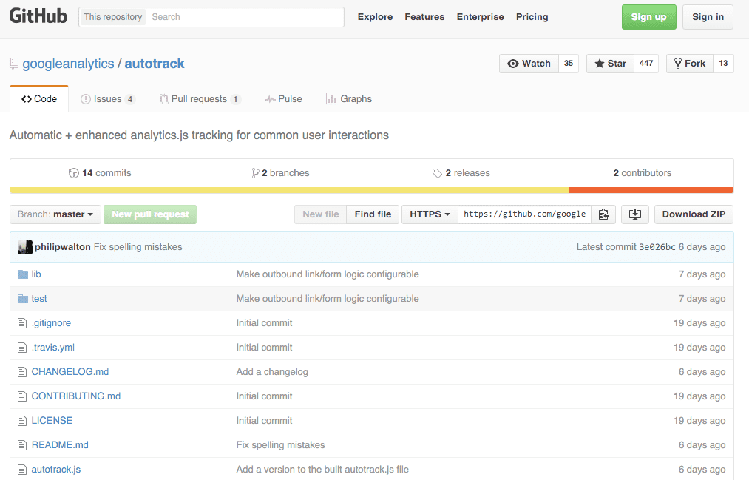Click the Graphs bar chart icon
Viewport: 749px width, 480px height.
(330, 98)
